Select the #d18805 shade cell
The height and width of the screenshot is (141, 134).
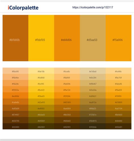118,102
